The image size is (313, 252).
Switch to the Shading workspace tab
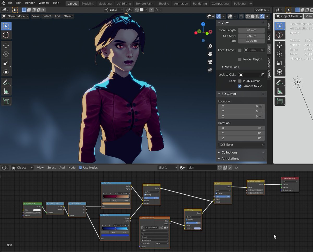164,3
